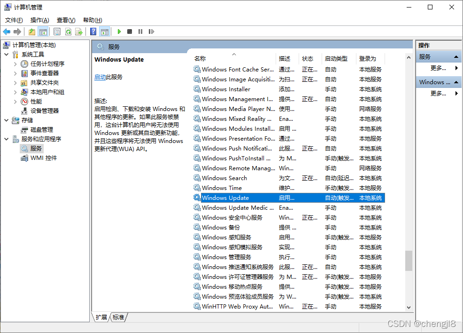Click the scrollbar down arrow in services list

tap(409, 307)
